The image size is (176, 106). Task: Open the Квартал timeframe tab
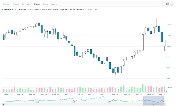pos(54,4)
